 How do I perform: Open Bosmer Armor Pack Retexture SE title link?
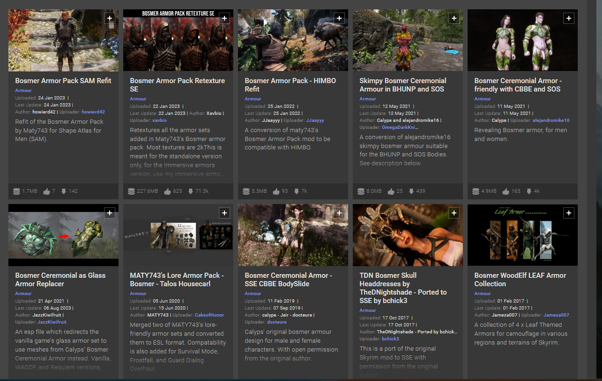[177, 85]
